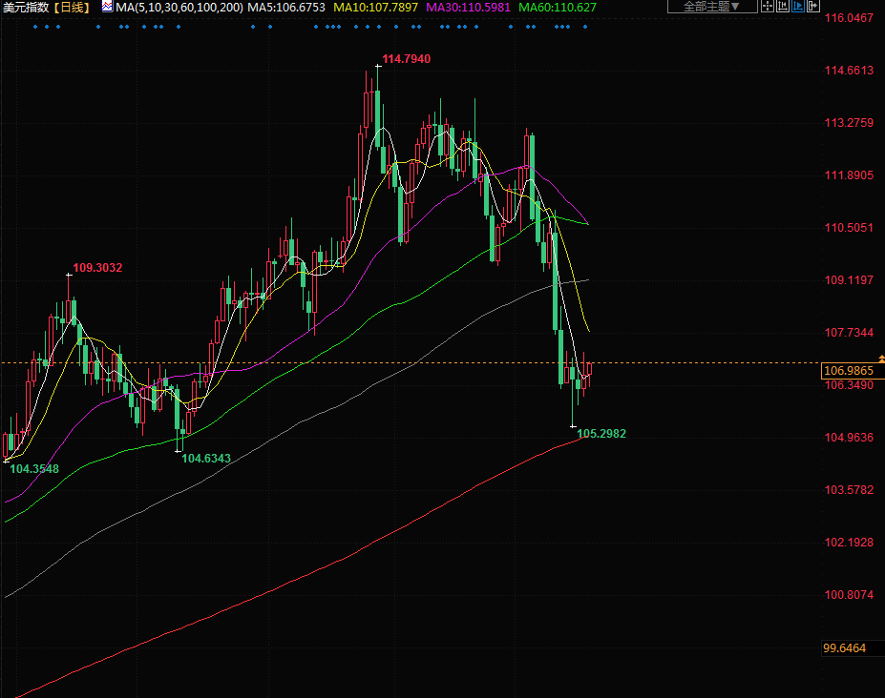Click the 99.6464 price box on axis
The image size is (885, 698).
click(844, 647)
